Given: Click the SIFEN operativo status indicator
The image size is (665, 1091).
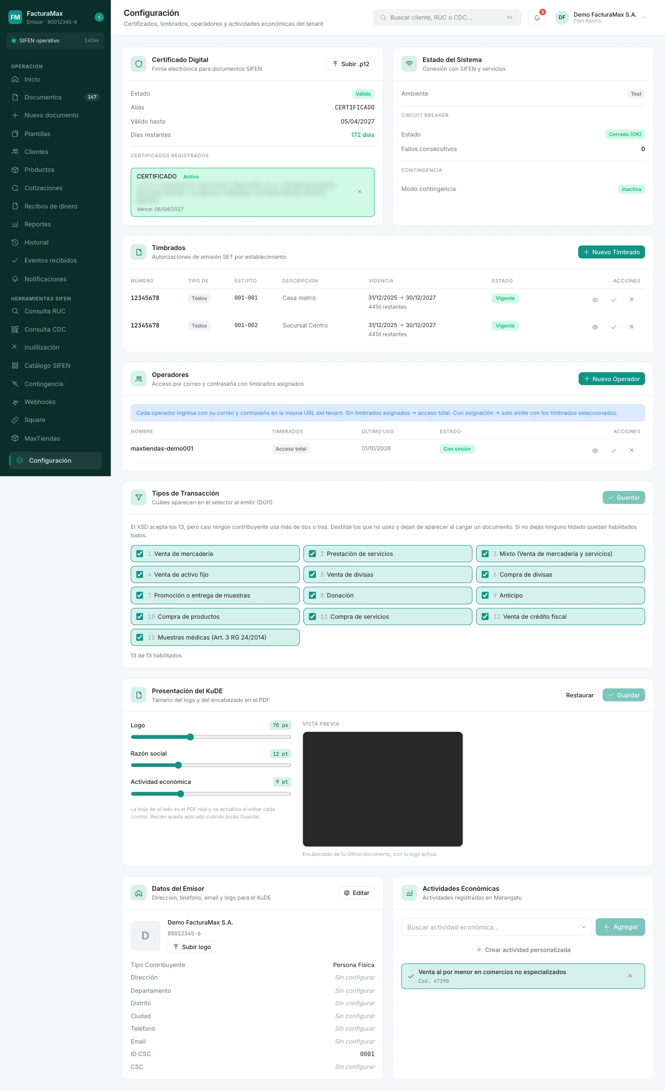Looking at the screenshot, I should [55, 41].
